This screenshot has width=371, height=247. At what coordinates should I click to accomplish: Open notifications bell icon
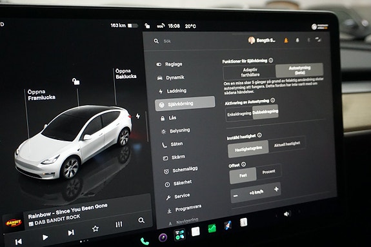297,40
